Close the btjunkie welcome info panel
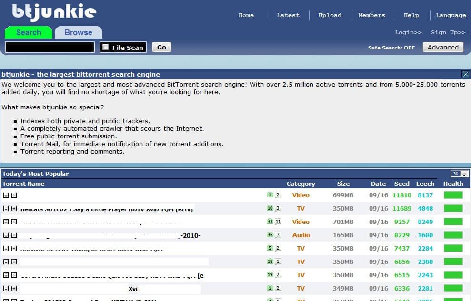The width and height of the screenshot is (471, 301). (466, 74)
